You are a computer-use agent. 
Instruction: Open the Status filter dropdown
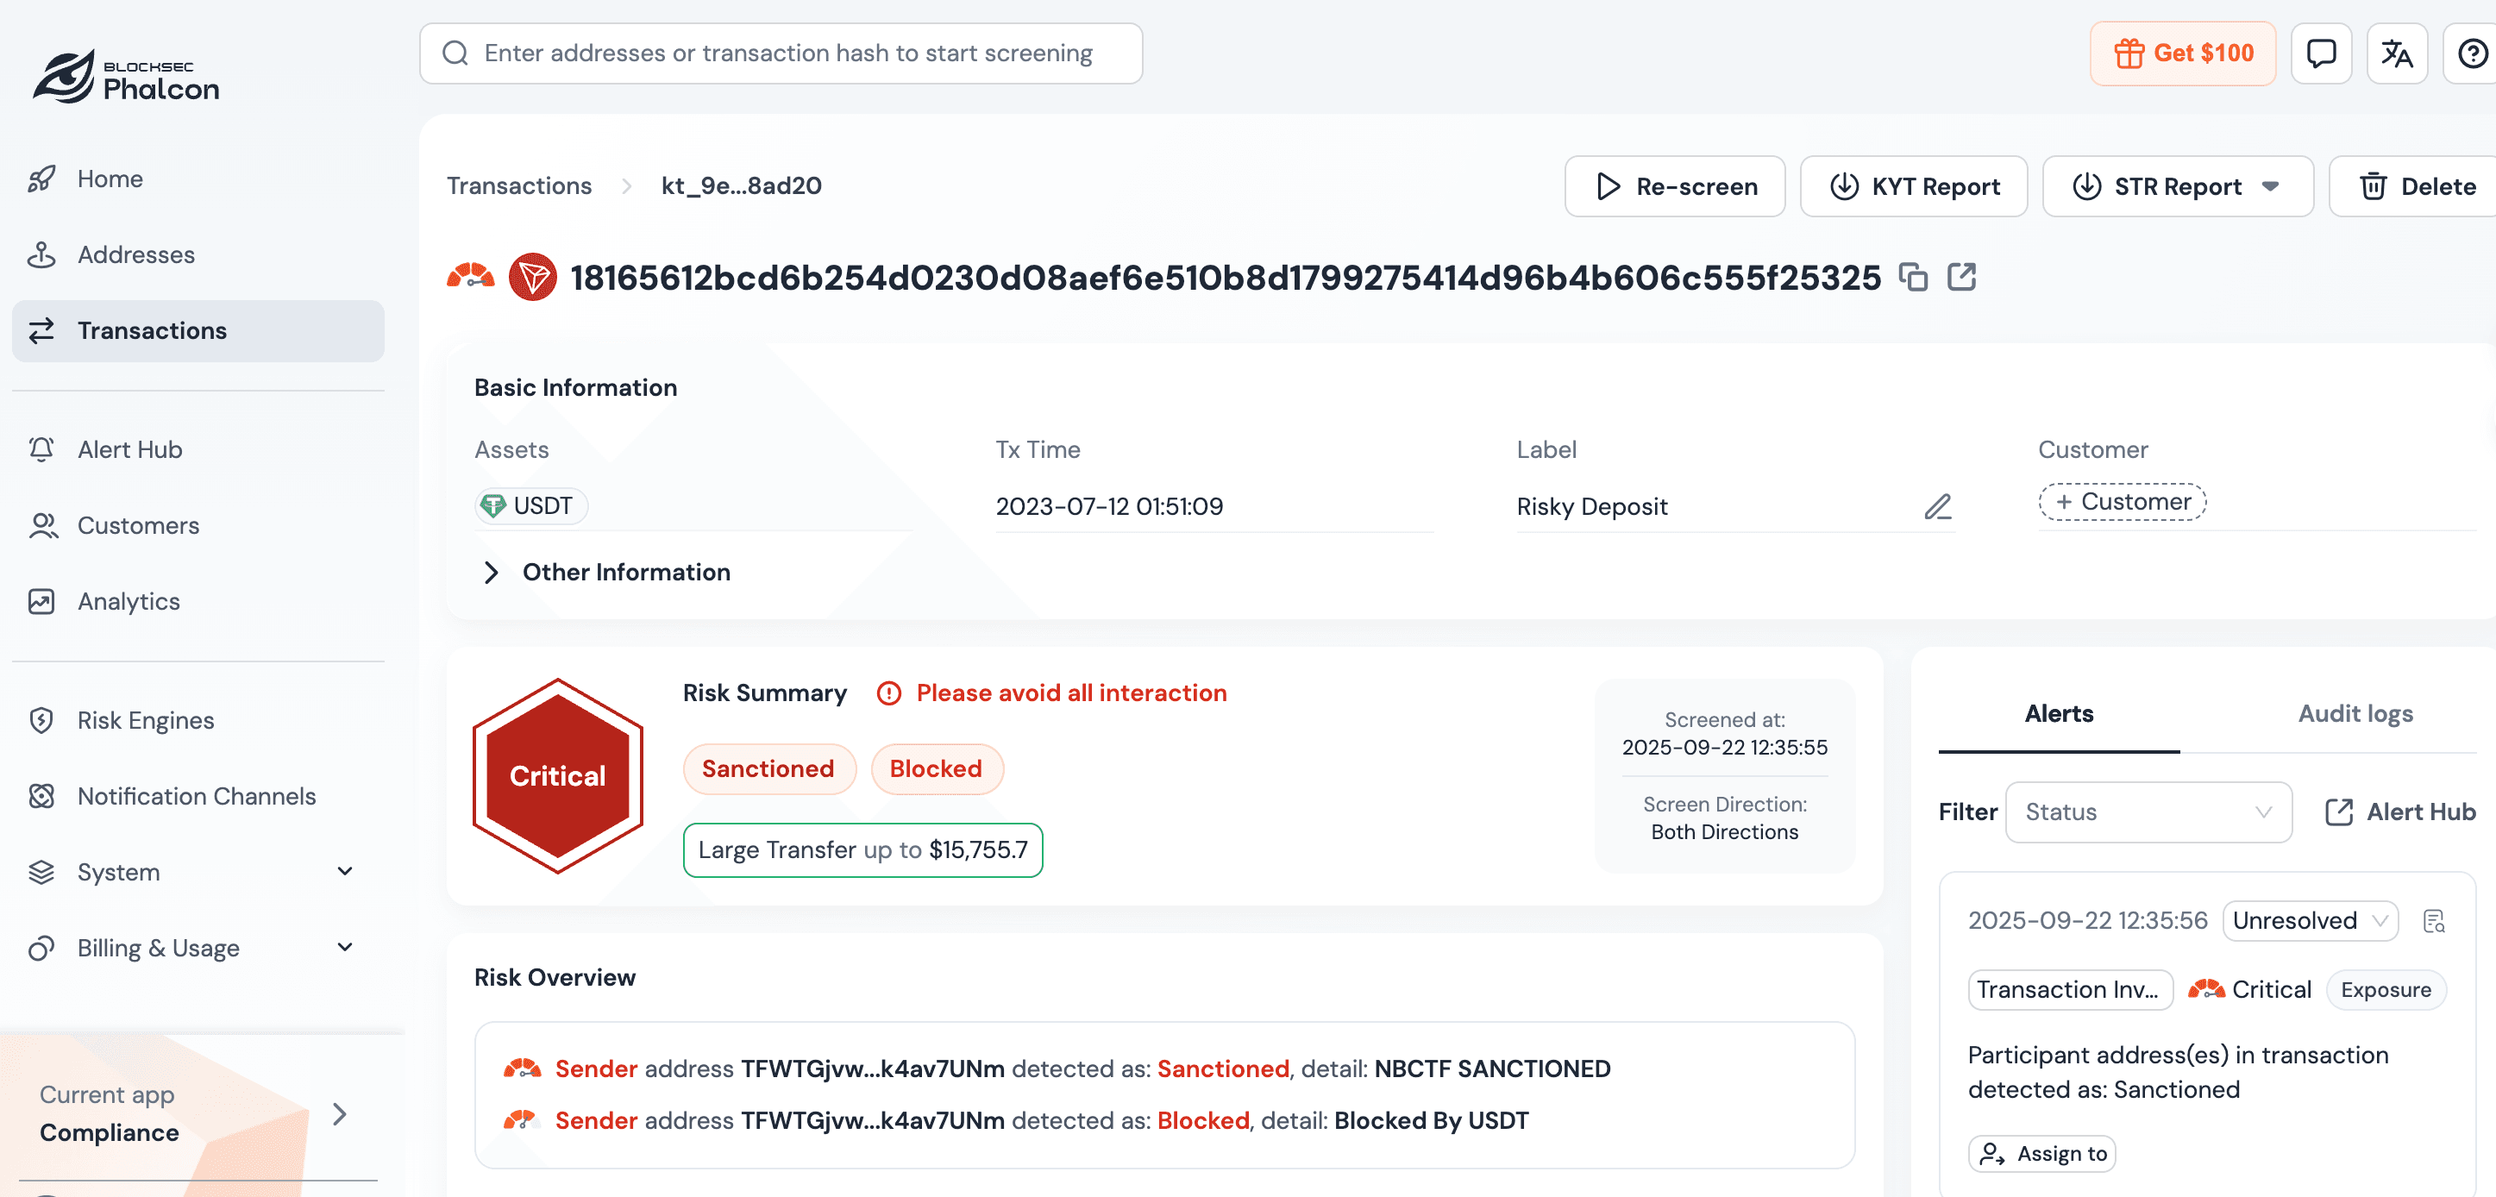(x=2148, y=812)
